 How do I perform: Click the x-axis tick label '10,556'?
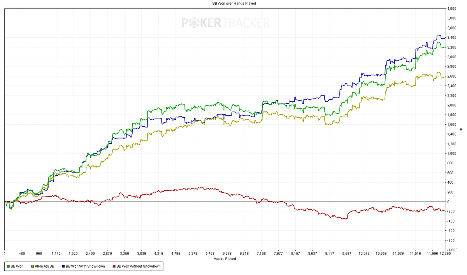pos(381,254)
